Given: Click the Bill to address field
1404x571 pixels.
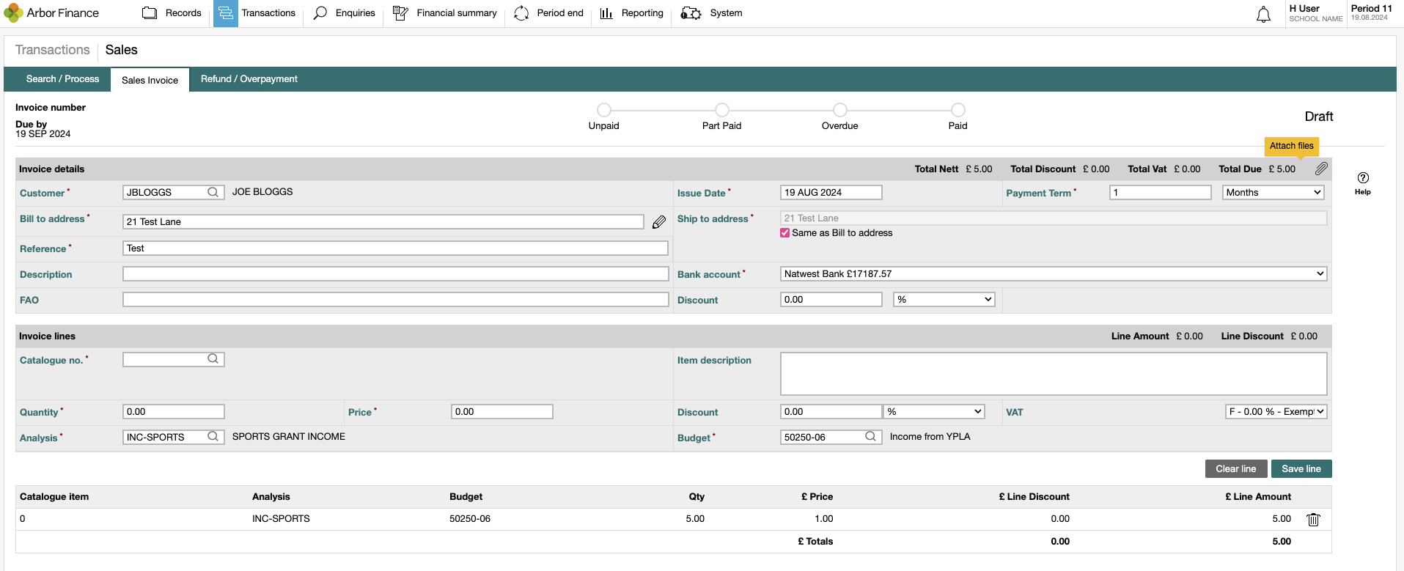Looking at the screenshot, I should click(383, 221).
